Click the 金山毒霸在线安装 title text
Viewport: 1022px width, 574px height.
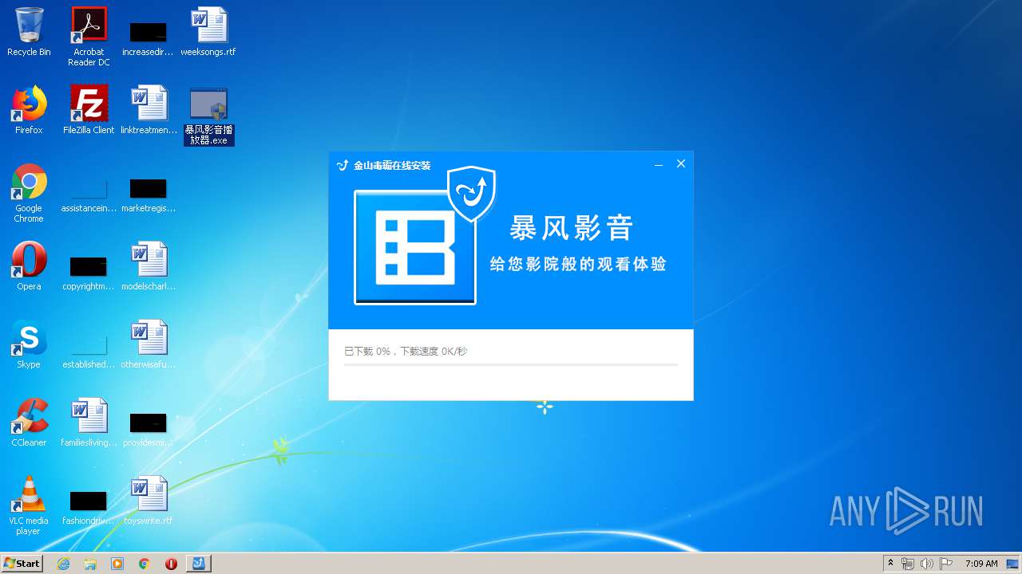pos(392,165)
